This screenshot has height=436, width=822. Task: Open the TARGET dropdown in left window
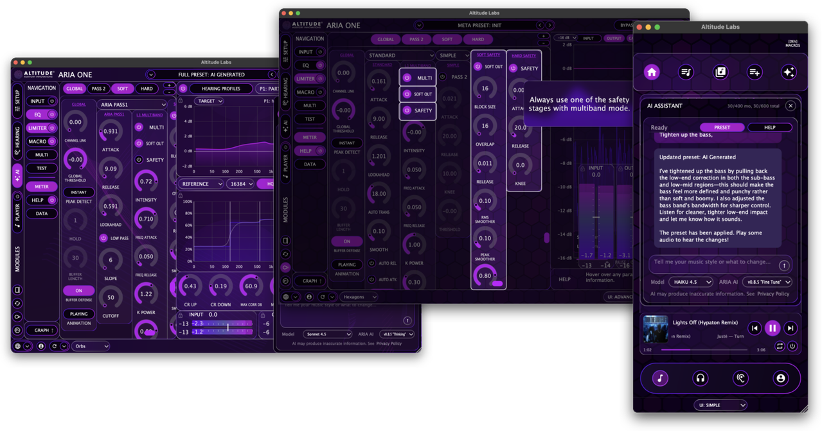click(x=210, y=101)
